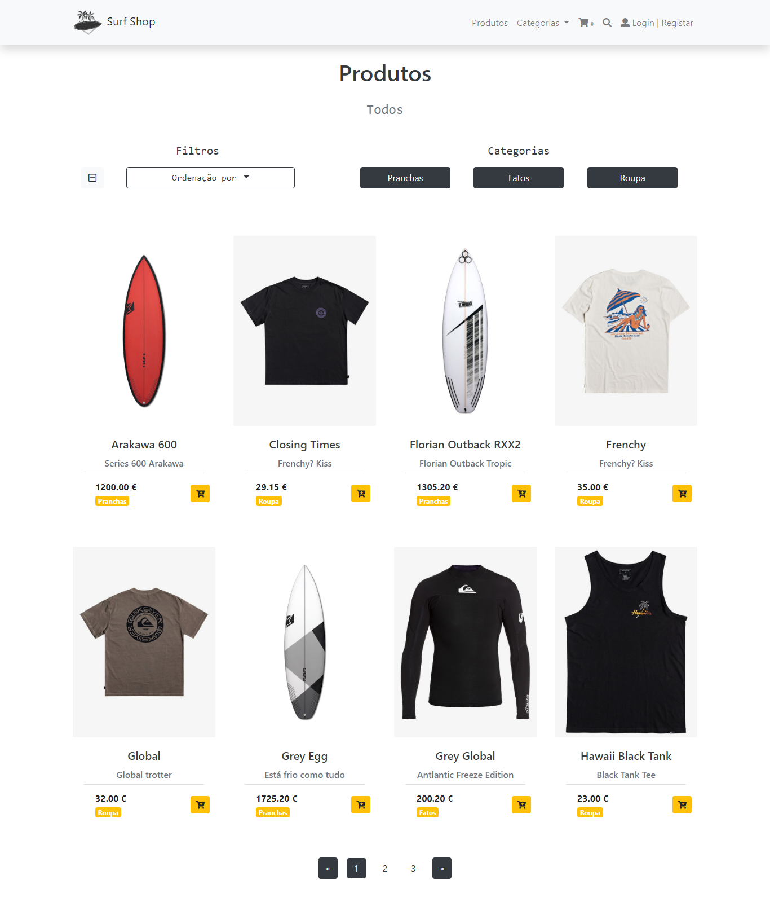Viewport: 770px width, 906px height.
Task: Open the Produtos nav item
Action: click(x=490, y=23)
